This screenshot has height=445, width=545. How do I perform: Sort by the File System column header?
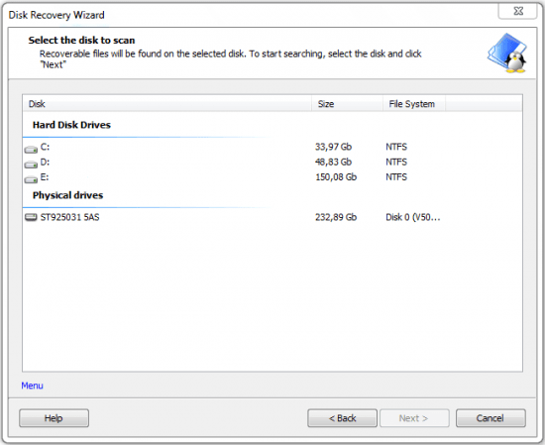(x=414, y=104)
